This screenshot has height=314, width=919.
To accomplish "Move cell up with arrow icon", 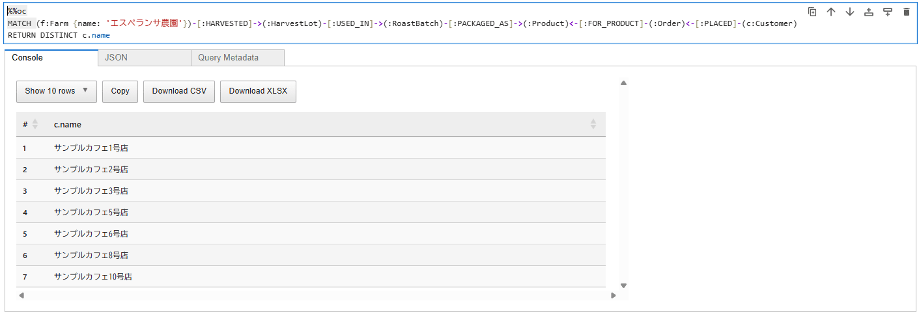I will pos(831,12).
